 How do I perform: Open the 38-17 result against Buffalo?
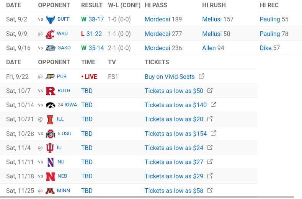95,19
